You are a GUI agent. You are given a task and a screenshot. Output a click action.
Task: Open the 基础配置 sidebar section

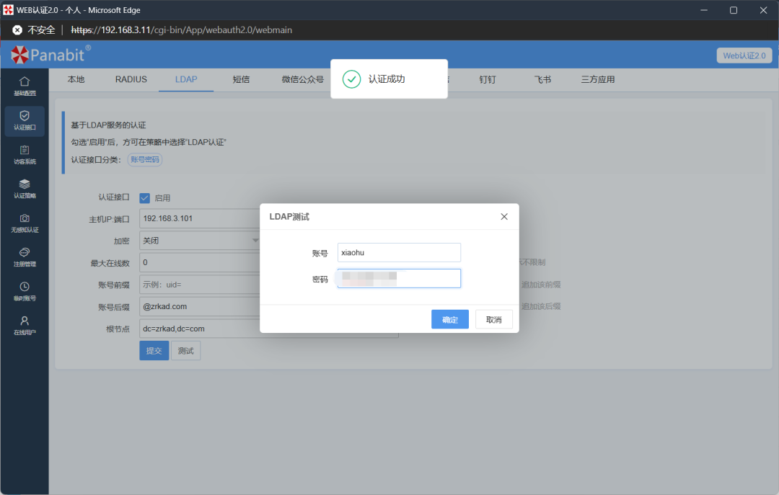[x=24, y=86]
